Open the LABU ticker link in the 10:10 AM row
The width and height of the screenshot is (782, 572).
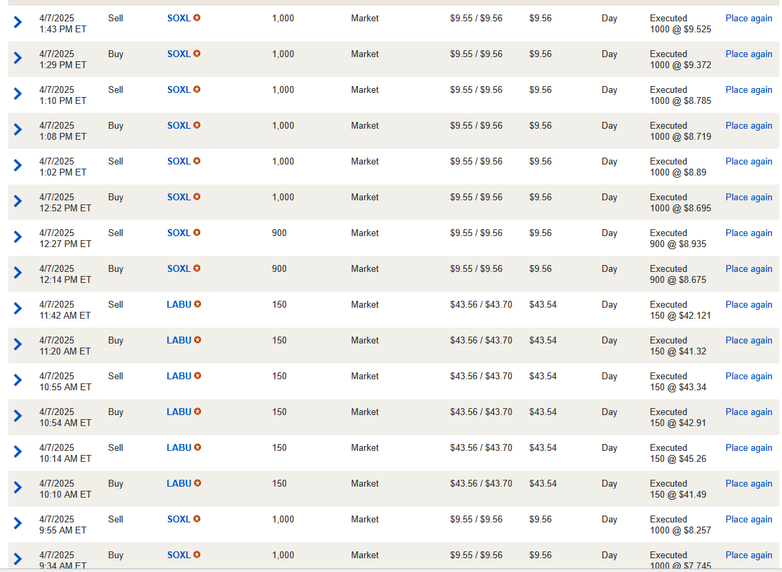click(x=179, y=484)
